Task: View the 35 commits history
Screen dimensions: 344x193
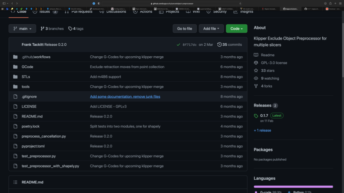Action: [x=229, y=44]
